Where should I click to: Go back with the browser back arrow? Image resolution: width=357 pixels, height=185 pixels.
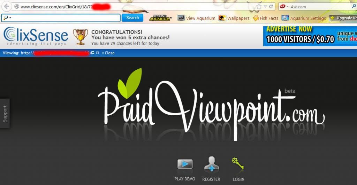pyautogui.click(x=7, y=6)
